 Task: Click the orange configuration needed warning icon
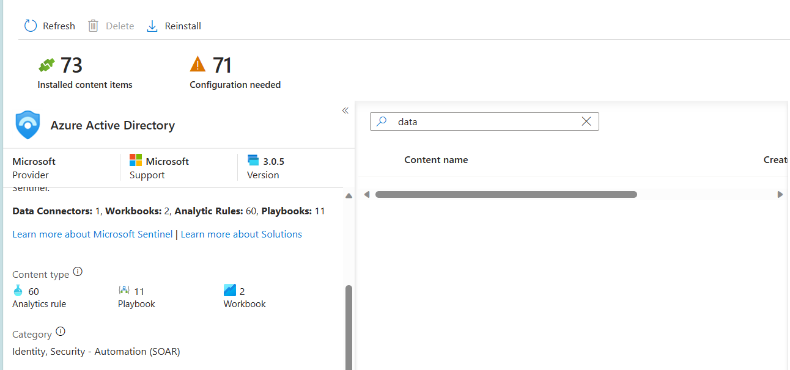(198, 63)
